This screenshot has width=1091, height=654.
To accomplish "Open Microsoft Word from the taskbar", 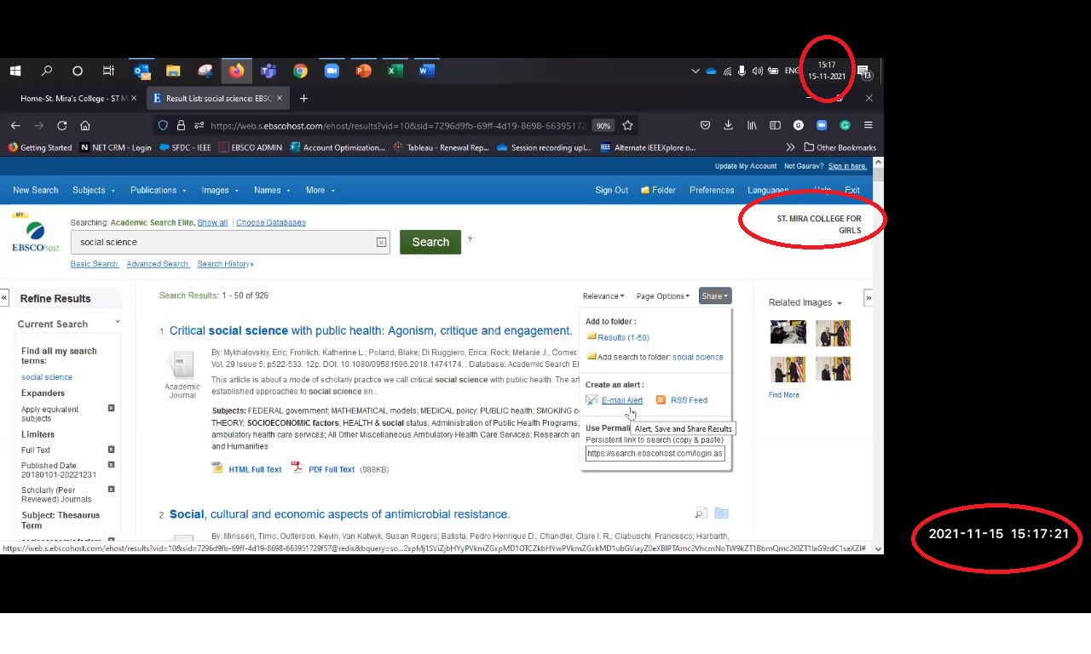I will pos(425,71).
